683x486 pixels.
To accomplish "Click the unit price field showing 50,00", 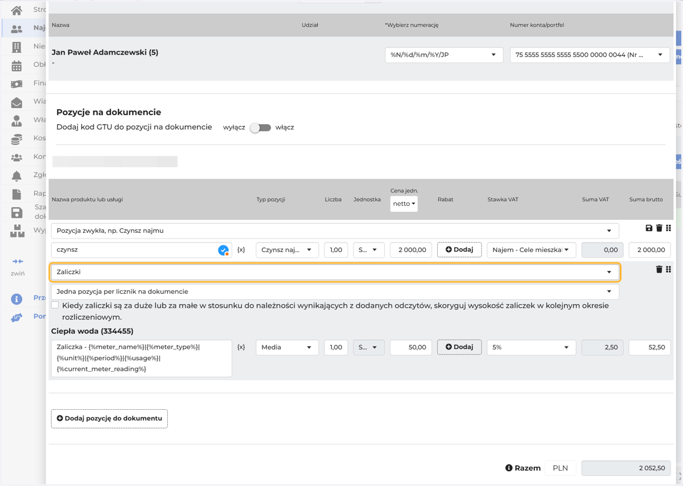I will click(411, 347).
